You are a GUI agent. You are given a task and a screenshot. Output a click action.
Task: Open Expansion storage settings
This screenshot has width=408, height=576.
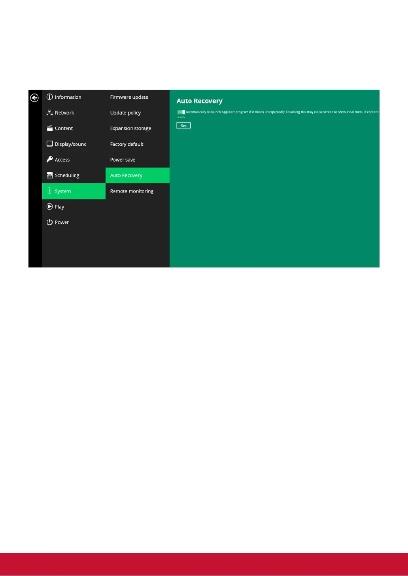(x=130, y=128)
